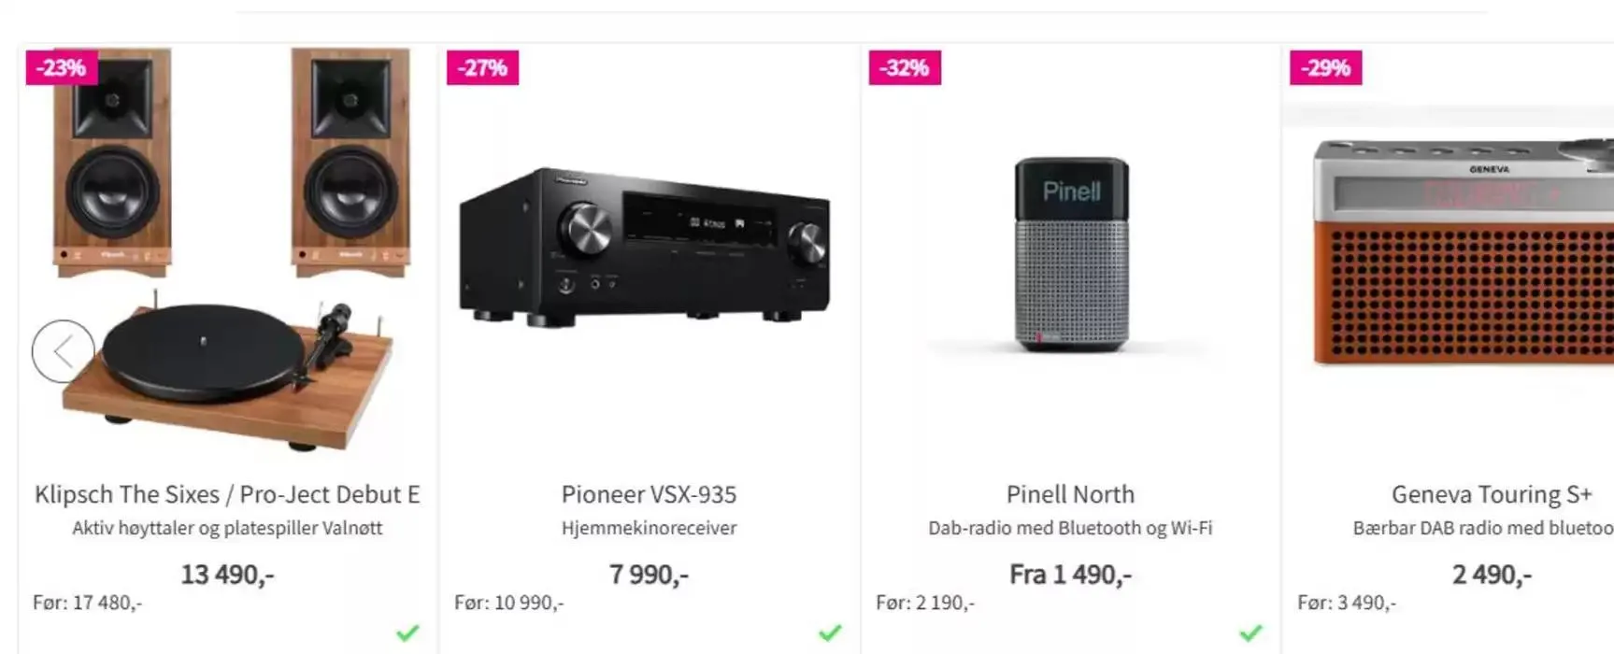Screen dimensions: 1614x654
Task: Open the Klipsch speakers and turntable image
Action: pyautogui.click(x=227, y=252)
